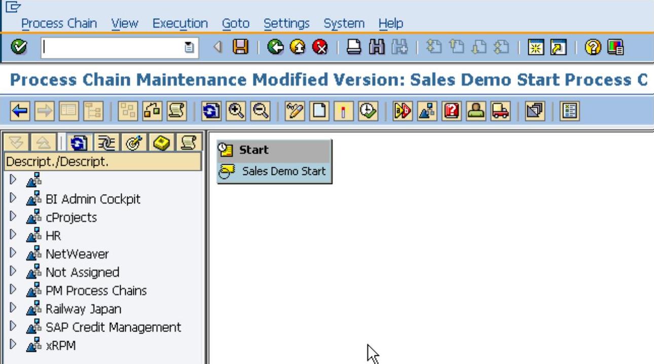Click the binoculars Find icon
This screenshot has height=364, width=654.
377,48
